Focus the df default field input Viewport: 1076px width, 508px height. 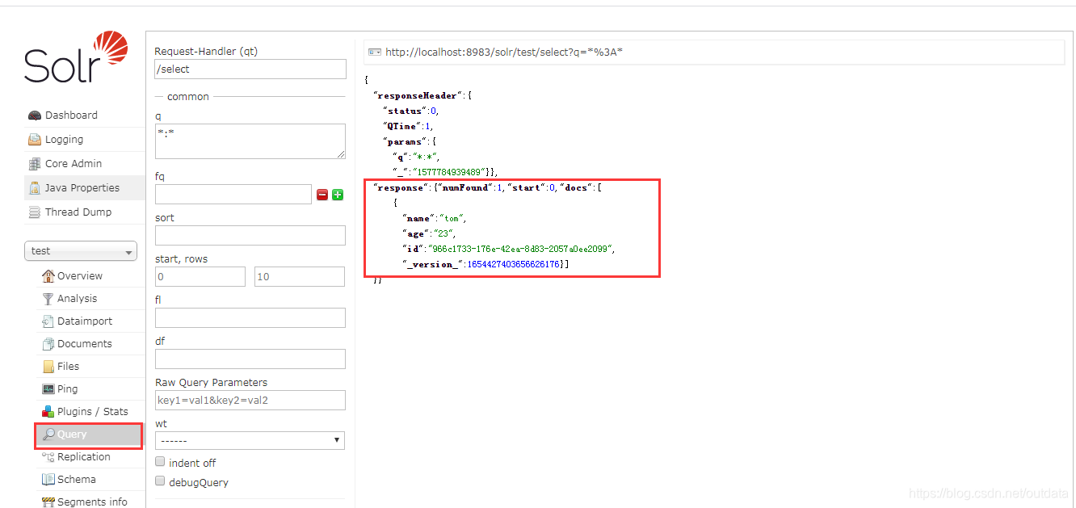250,359
